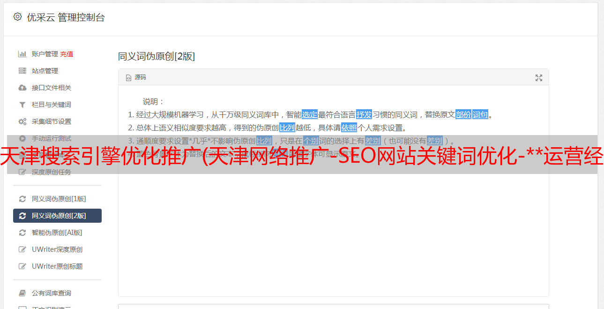Open UWriter深度原创 from the sidebar

(x=57, y=249)
